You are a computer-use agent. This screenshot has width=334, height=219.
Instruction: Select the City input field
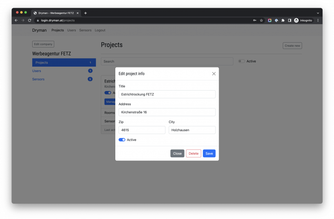click(192, 130)
